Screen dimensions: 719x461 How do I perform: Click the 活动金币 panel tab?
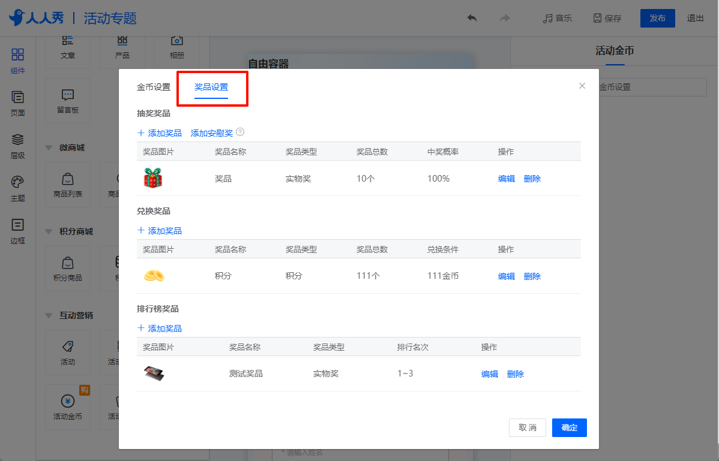click(x=615, y=51)
